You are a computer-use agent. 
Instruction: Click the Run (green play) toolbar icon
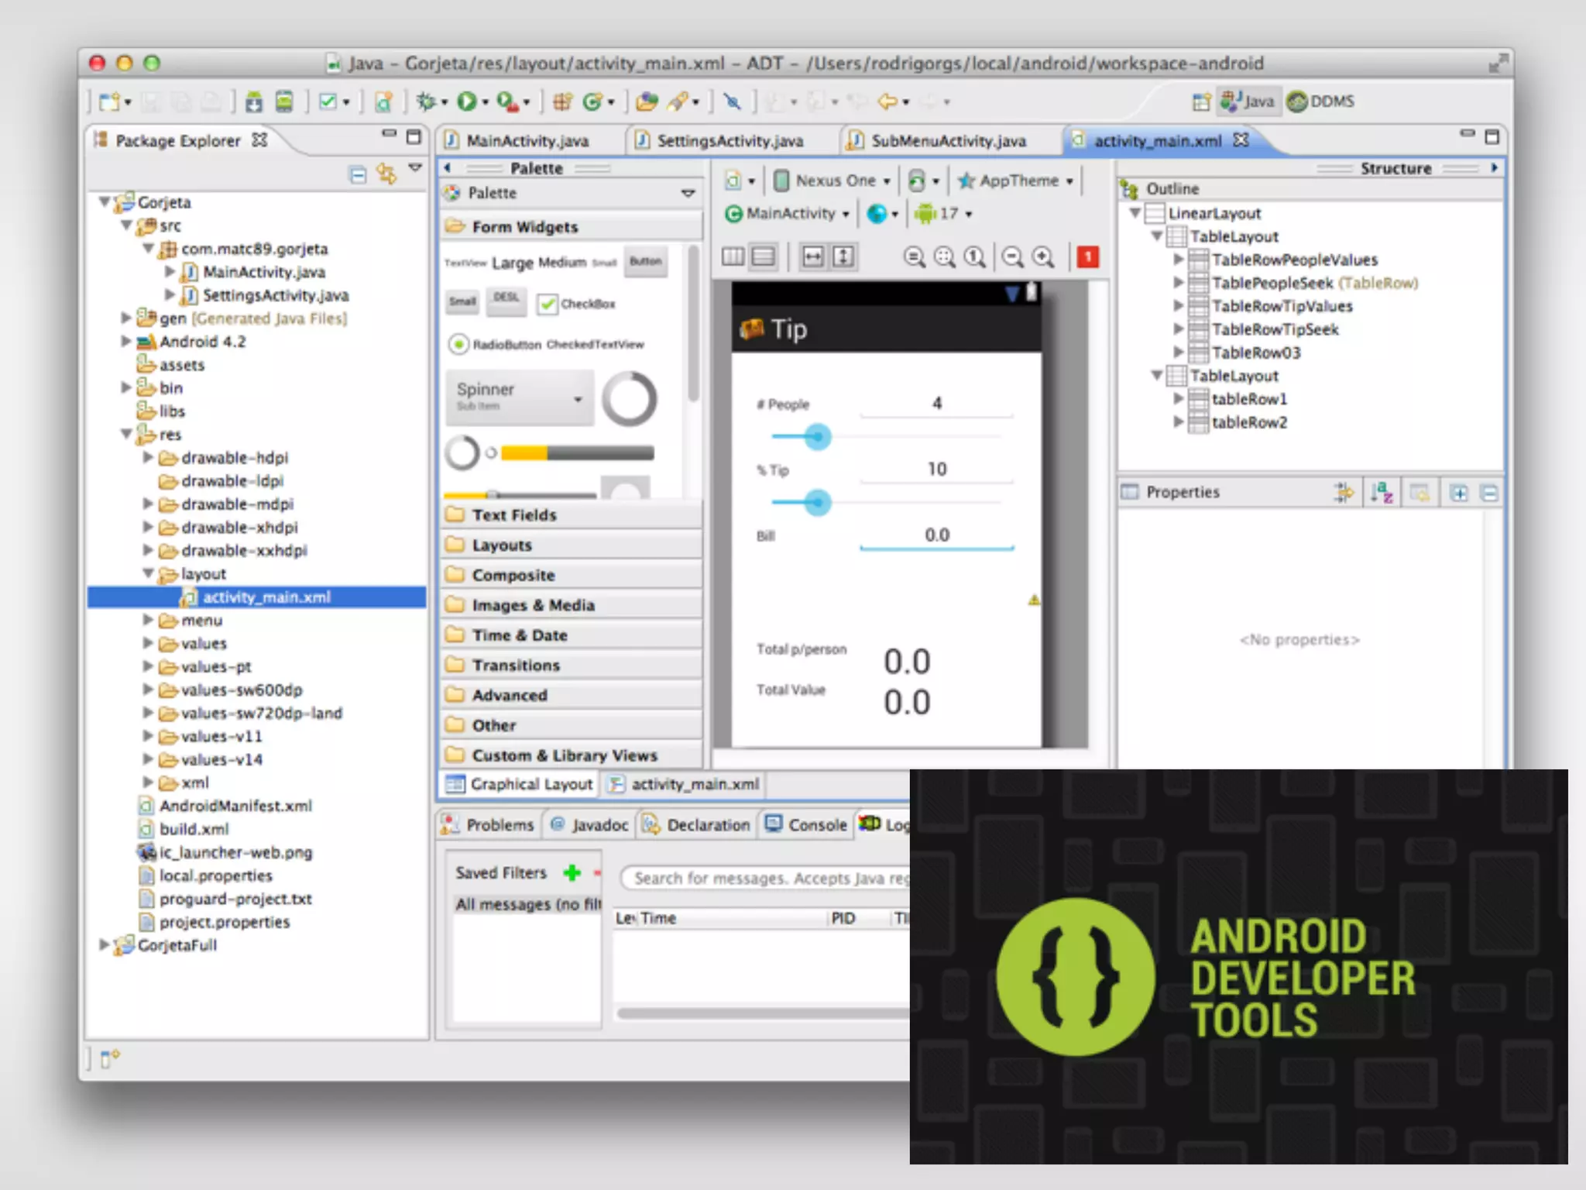(x=466, y=101)
